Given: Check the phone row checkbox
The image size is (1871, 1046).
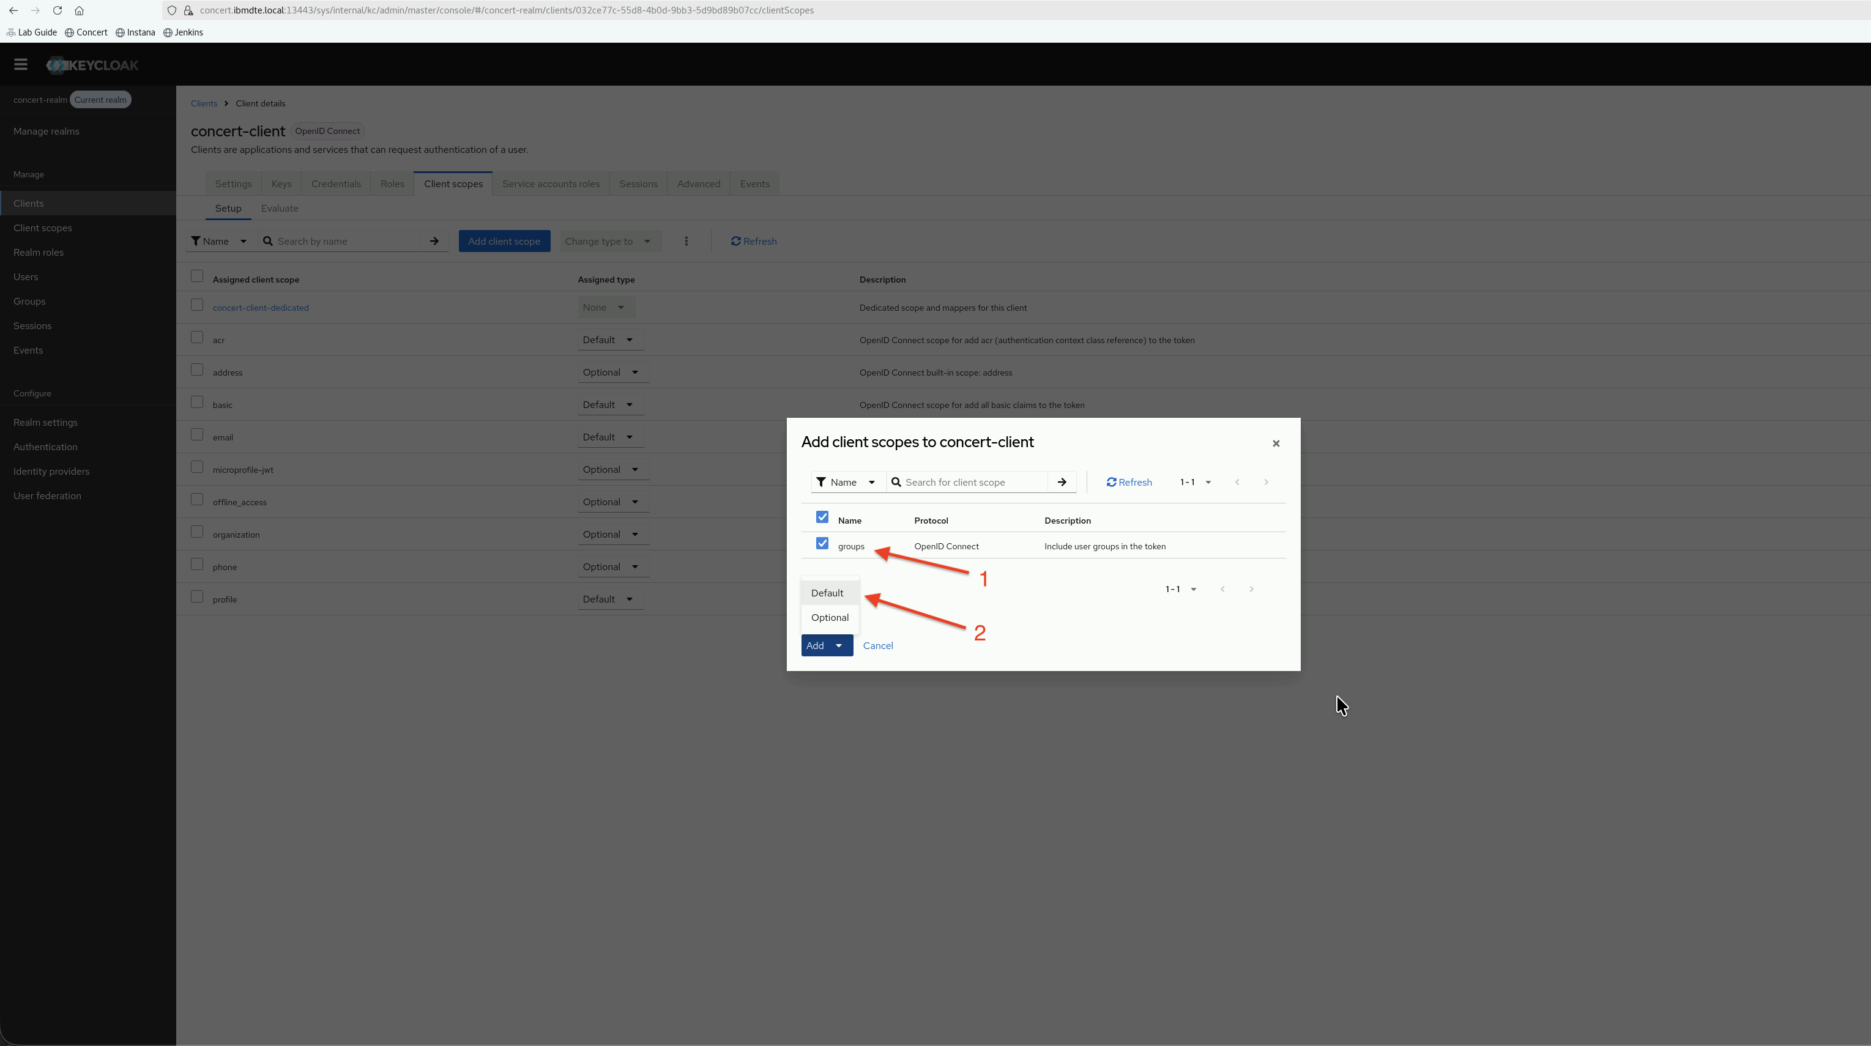Looking at the screenshot, I should click(x=197, y=565).
